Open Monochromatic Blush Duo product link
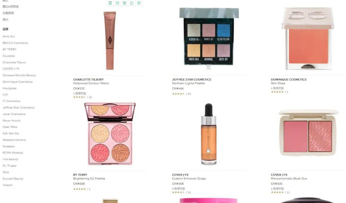Image resolution: width=346 pixels, height=203 pixels. (289, 178)
